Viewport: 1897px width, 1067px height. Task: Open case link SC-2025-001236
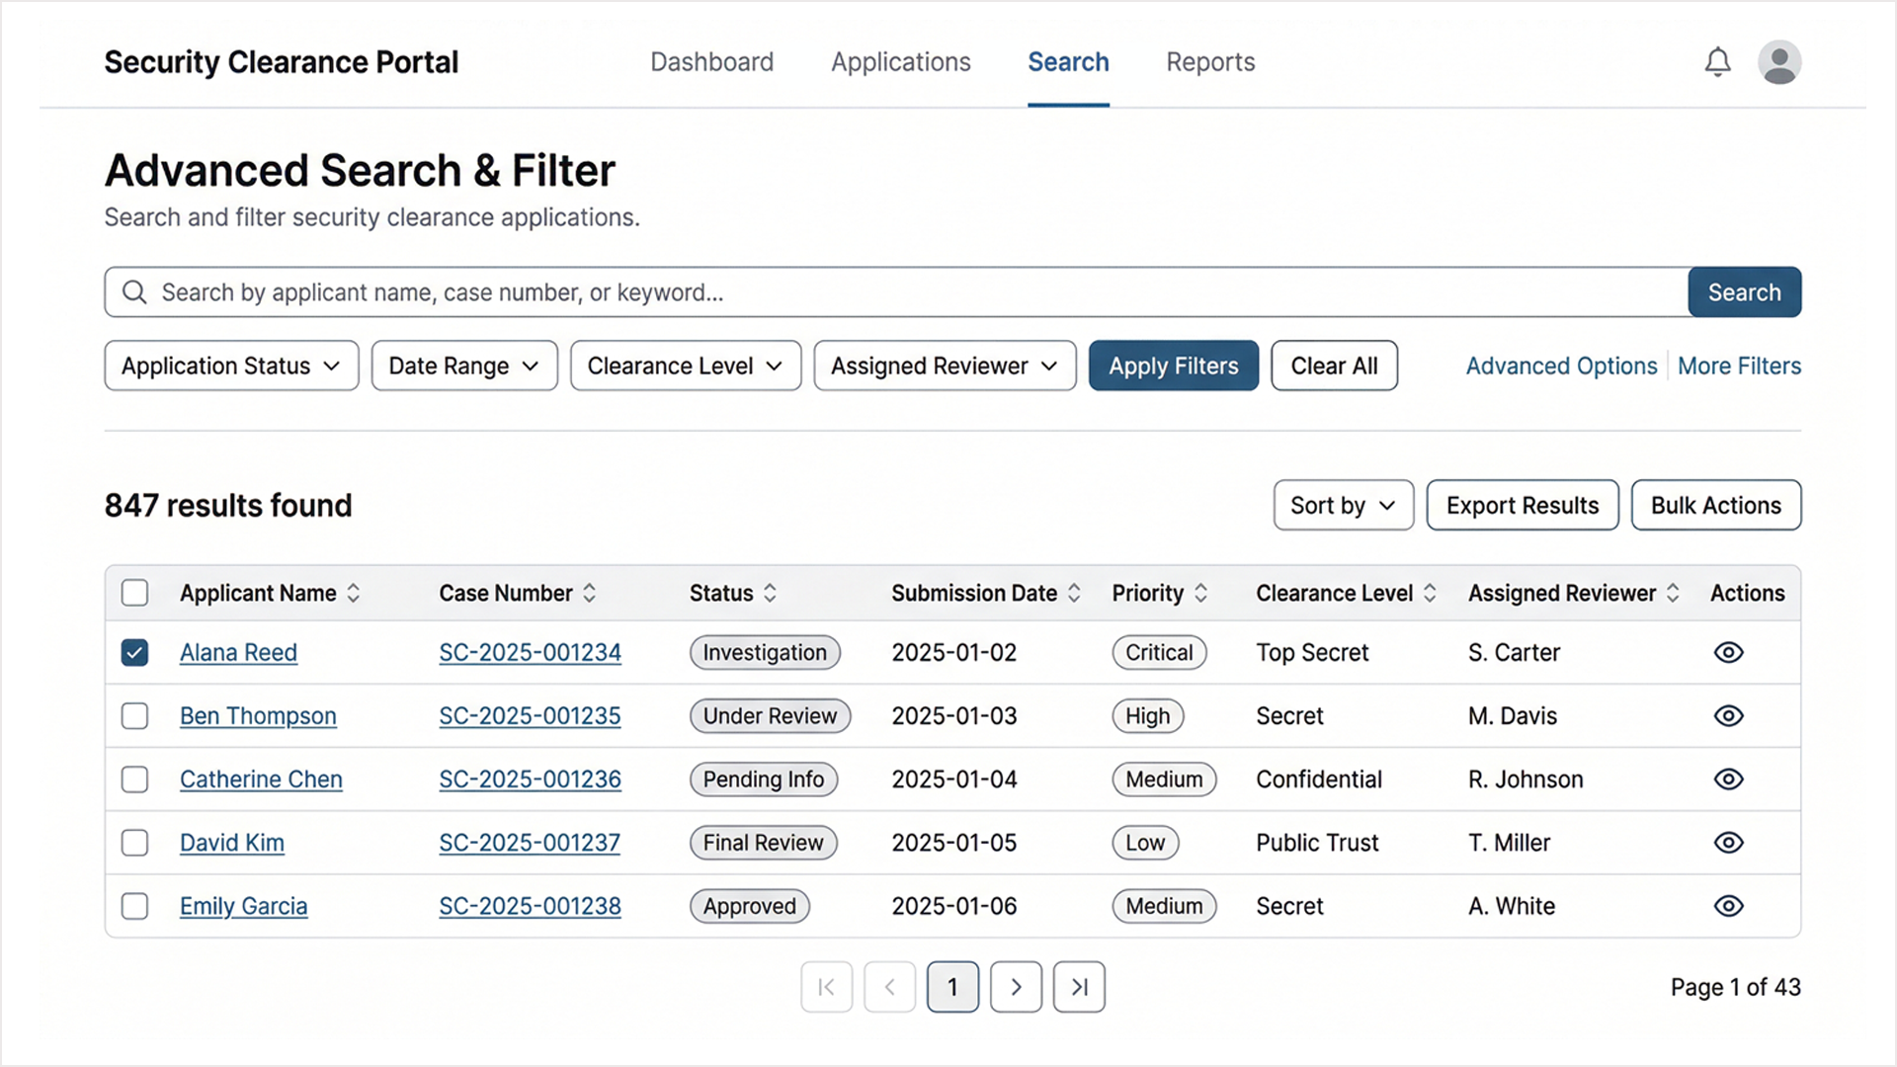tap(530, 780)
